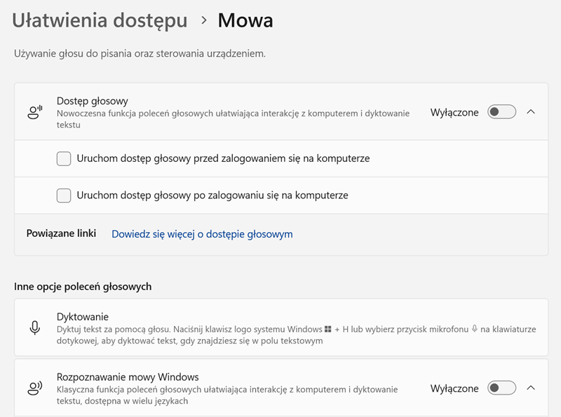Screen dimensions: 561x417
Task: Click the small microphone icon in Dyktowanie description
Action: (475, 329)
